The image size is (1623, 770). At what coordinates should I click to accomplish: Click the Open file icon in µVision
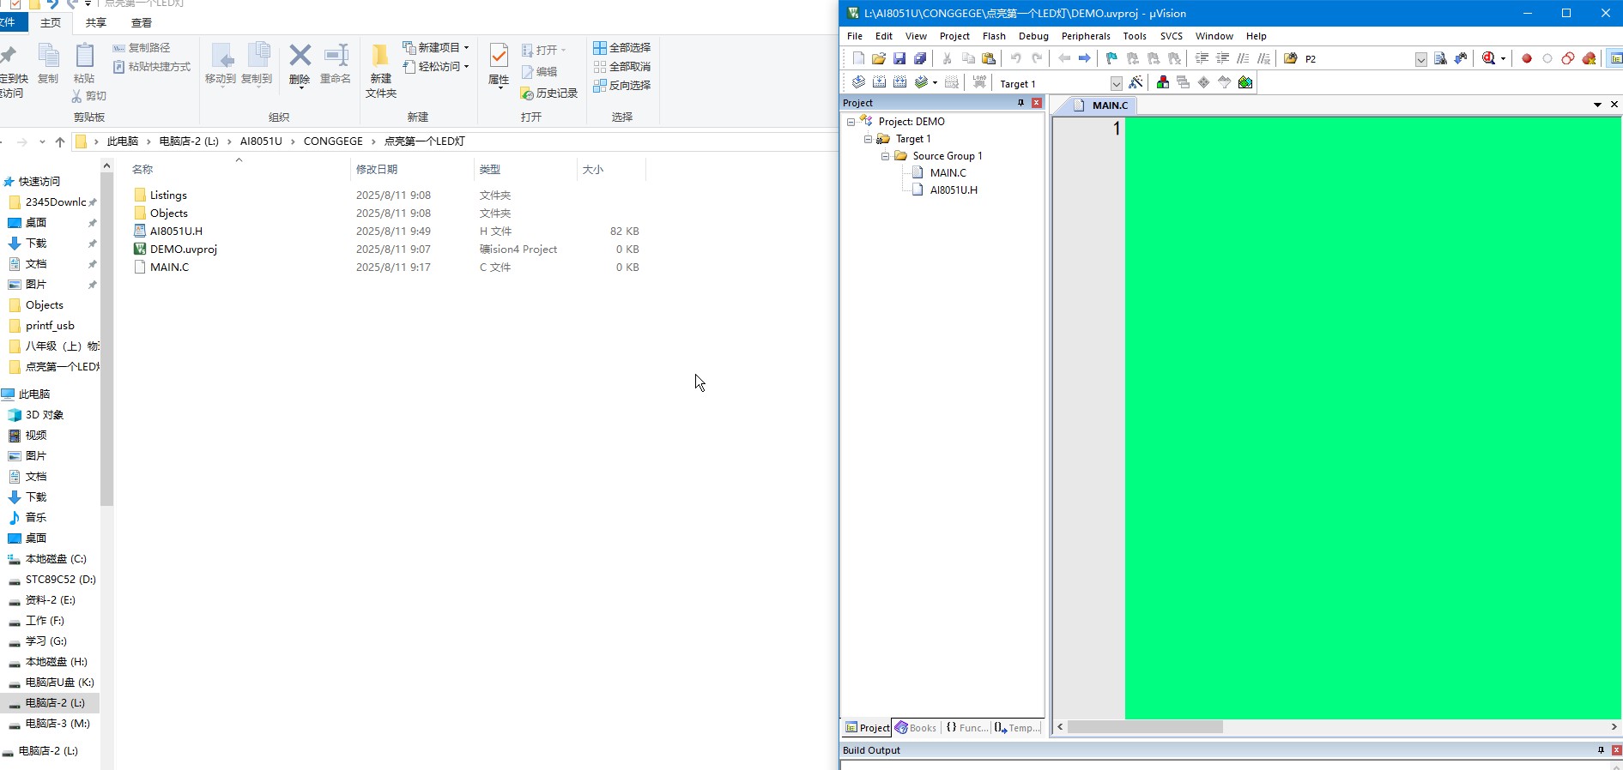[x=878, y=58]
